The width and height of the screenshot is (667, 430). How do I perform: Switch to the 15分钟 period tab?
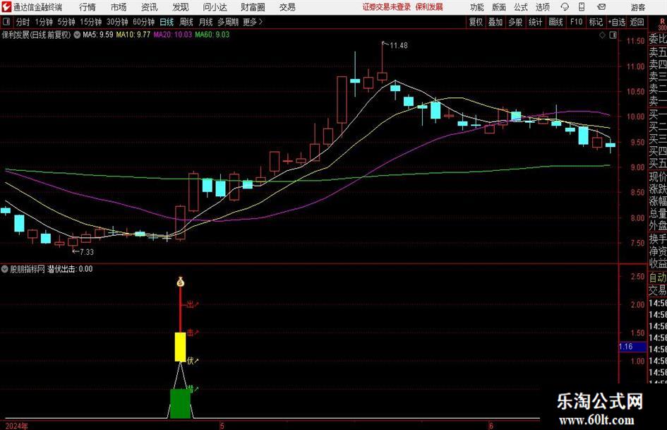[x=91, y=22]
